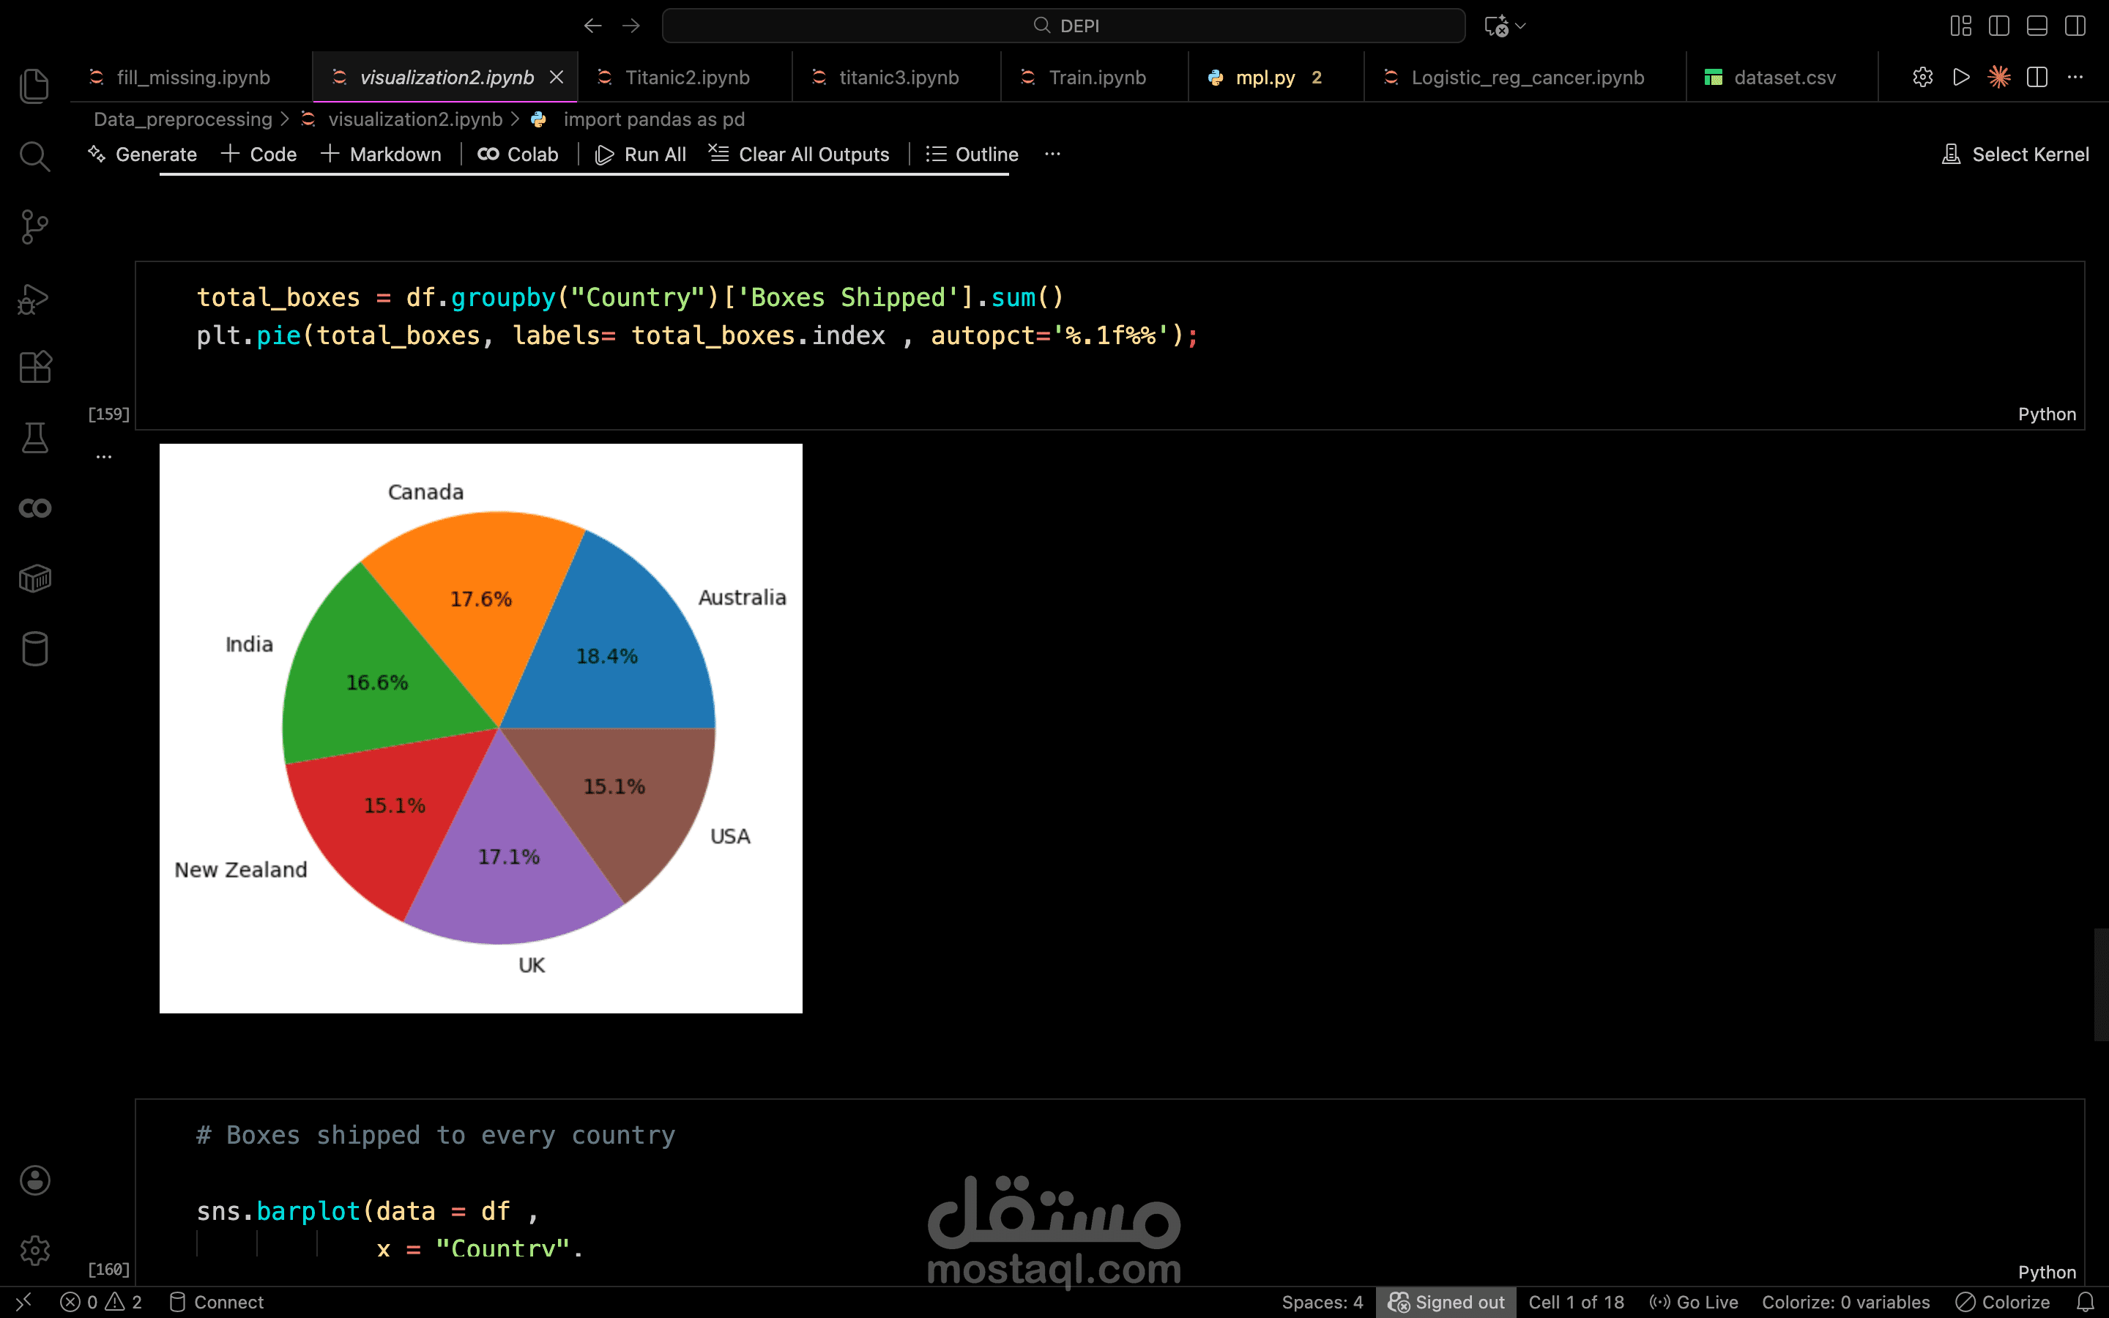Switch to the Titanic2.ipynb tab
This screenshot has width=2109, height=1318.
click(687, 78)
